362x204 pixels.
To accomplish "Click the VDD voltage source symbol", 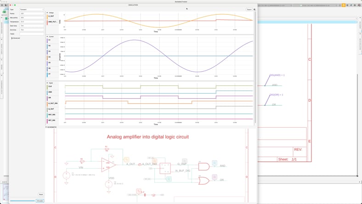I will coord(109,184).
